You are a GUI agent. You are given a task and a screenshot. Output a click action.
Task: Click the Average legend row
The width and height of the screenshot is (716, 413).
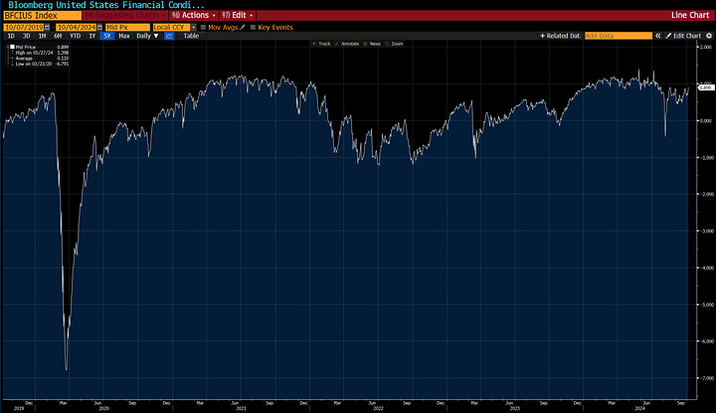pos(40,59)
